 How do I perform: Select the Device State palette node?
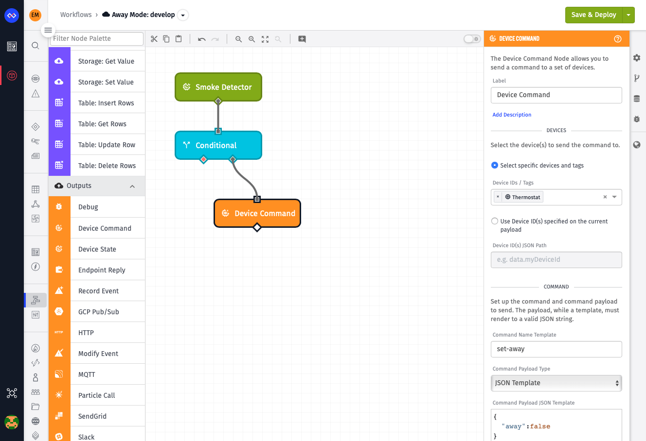97,249
